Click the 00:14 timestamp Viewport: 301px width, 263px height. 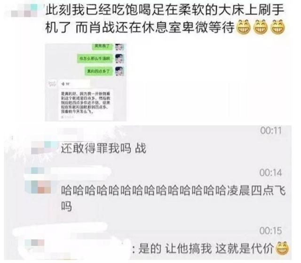(271, 173)
